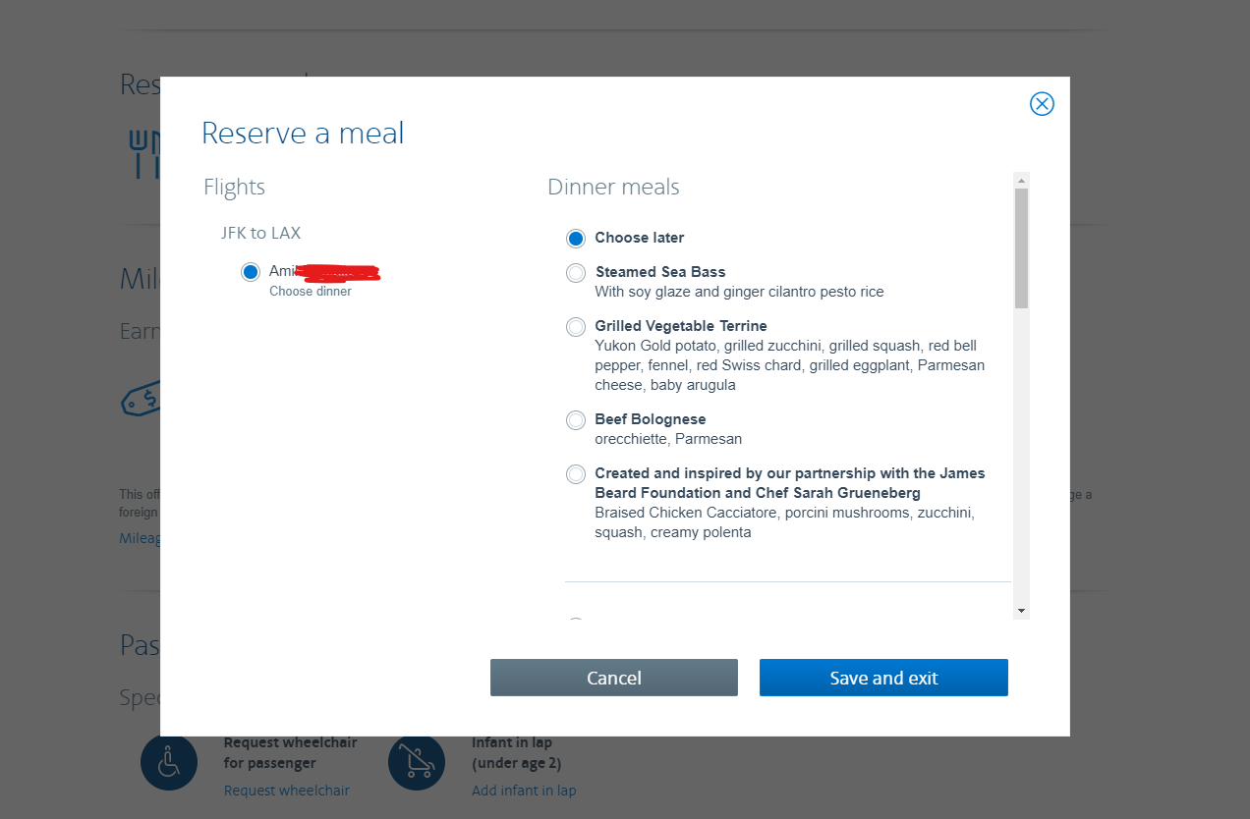Select Steamed Sea Bass for dinner
The width and height of the screenshot is (1250, 819).
[576, 273]
